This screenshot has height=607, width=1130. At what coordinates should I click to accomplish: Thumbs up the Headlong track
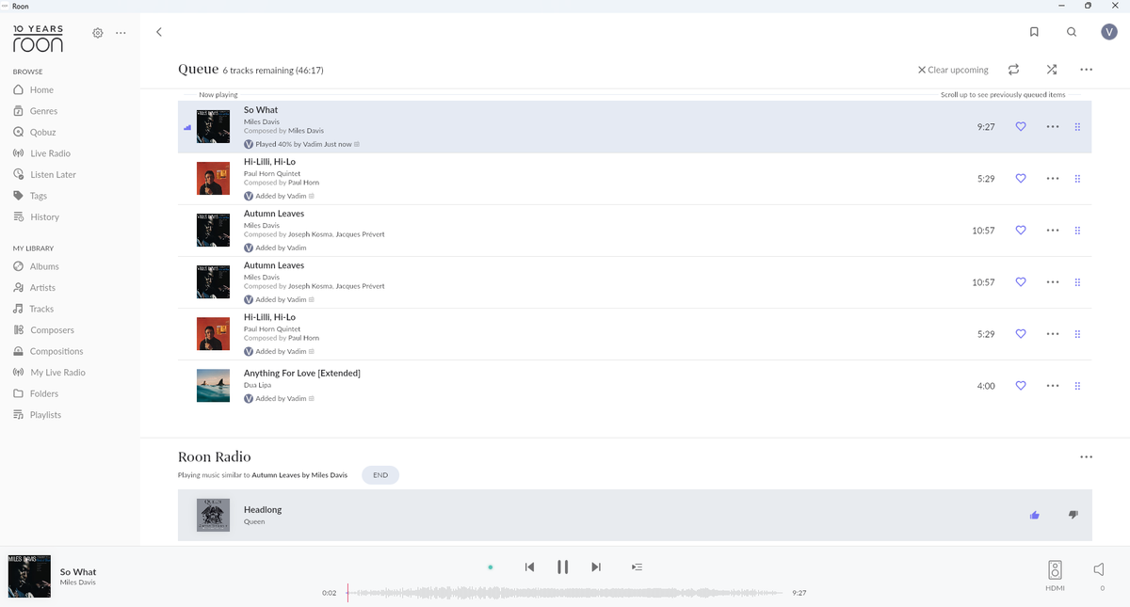[x=1035, y=515]
